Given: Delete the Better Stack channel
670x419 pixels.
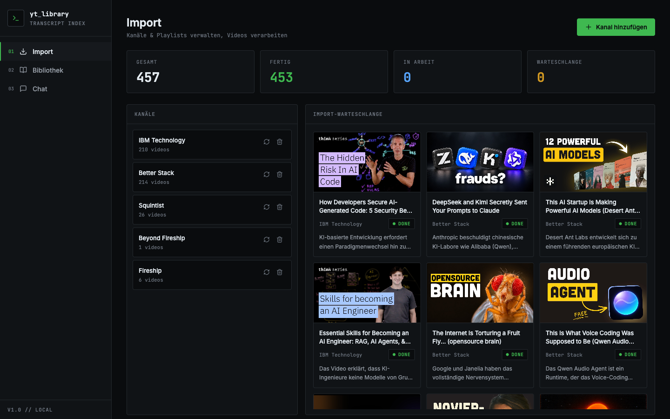Looking at the screenshot, I should coord(280,175).
